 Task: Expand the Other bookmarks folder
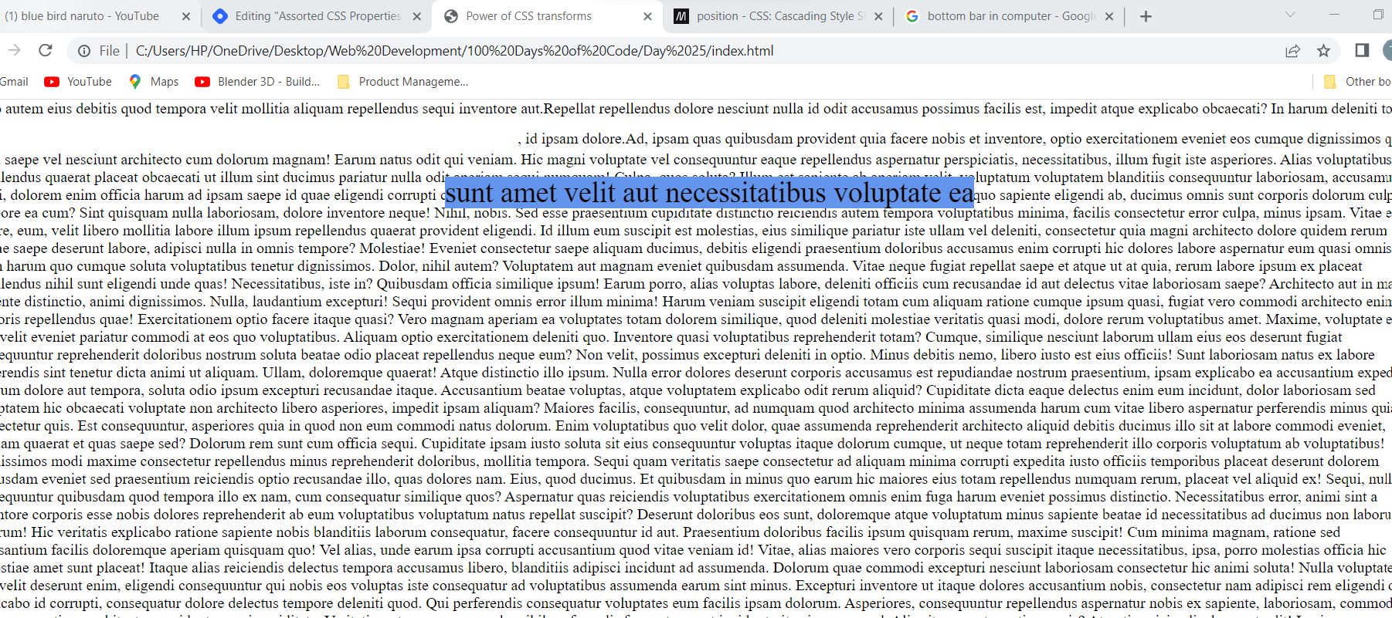(1356, 82)
